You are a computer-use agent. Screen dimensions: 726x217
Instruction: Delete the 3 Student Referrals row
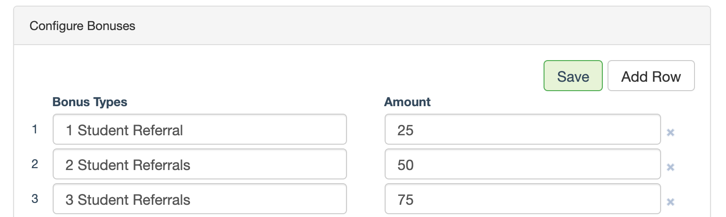point(671,202)
